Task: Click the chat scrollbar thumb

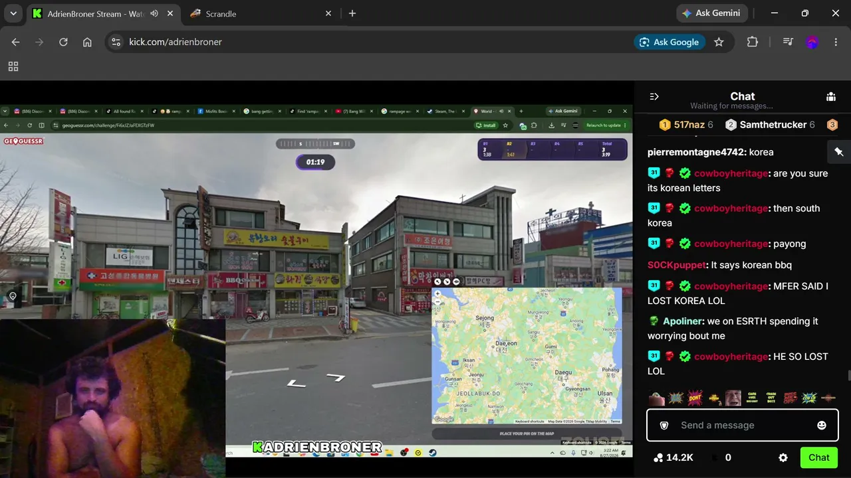Action: pyautogui.click(x=848, y=376)
